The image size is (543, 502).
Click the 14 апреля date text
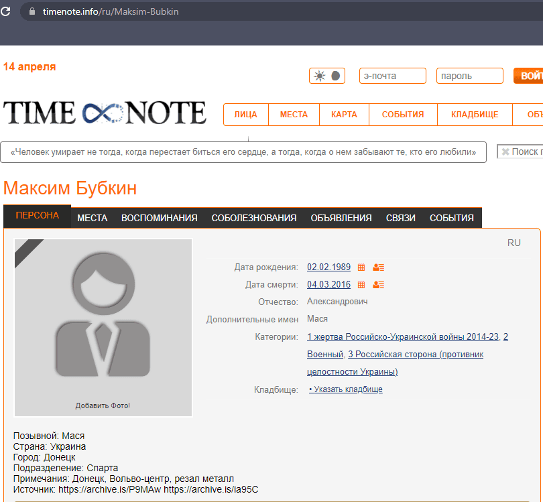[29, 66]
